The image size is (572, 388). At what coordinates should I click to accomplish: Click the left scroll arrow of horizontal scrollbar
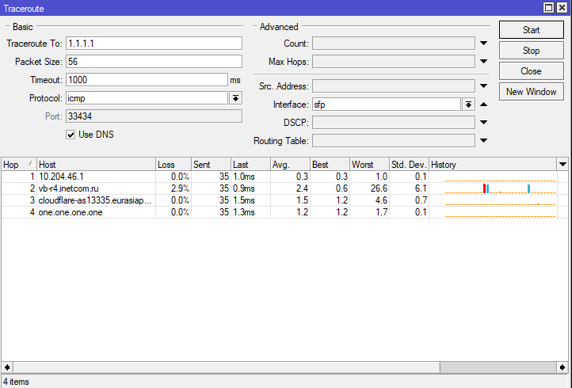pos(7,367)
